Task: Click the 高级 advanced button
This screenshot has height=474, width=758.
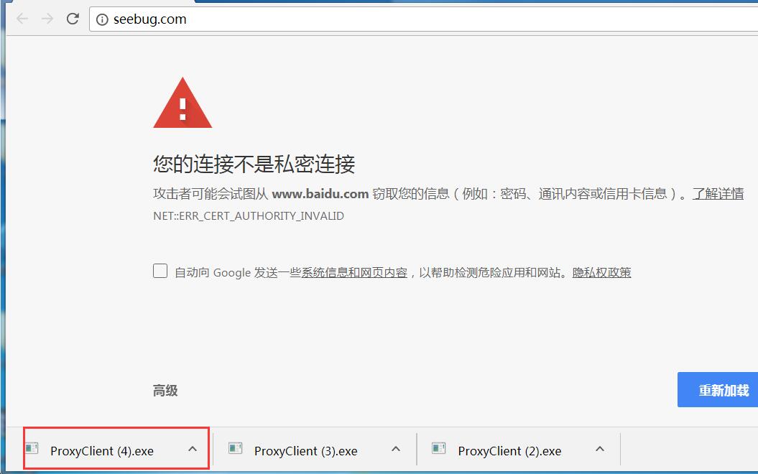Action: tap(165, 391)
